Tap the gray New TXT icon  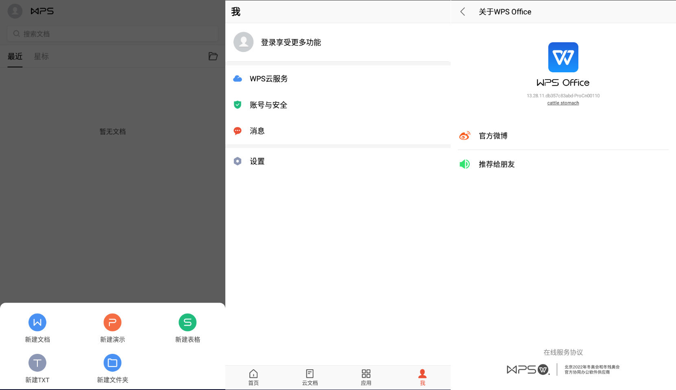tap(37, 363)
